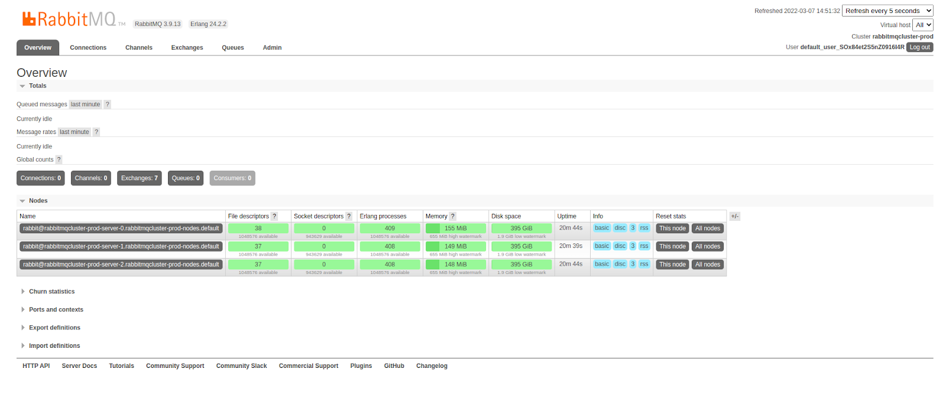The width and height of the screenshot is (946, 398).
Task: Open the Tutorials footer link
Action: (x=122, y=366)
